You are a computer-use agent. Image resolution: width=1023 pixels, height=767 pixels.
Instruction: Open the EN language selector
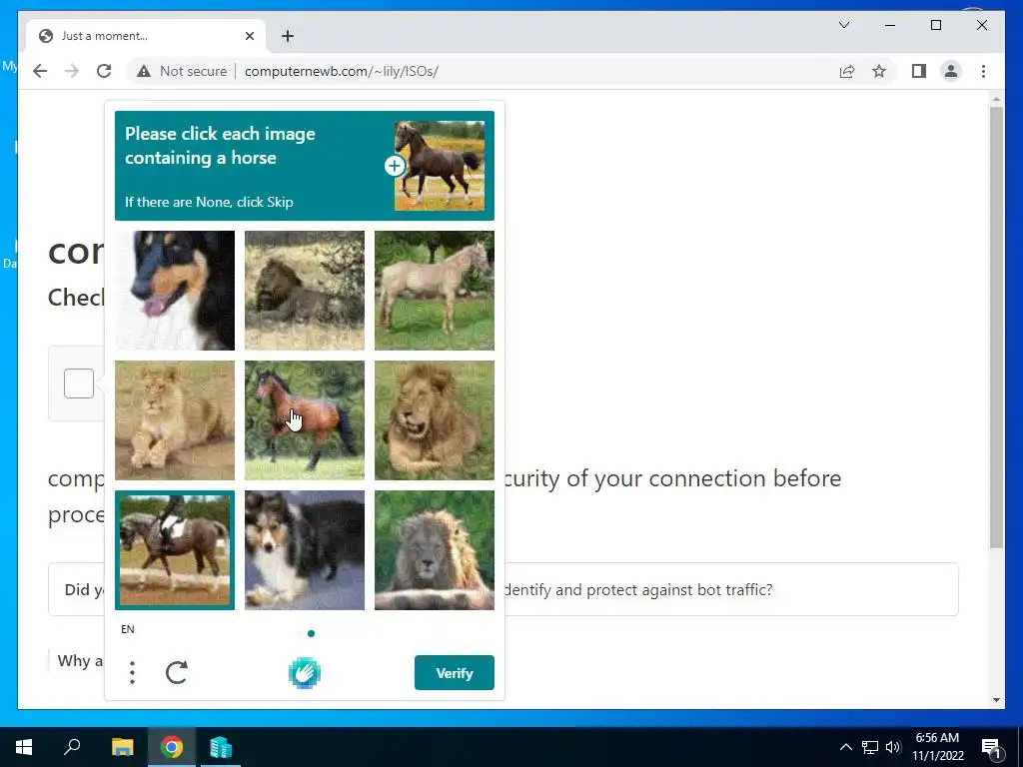click(128, 629)
